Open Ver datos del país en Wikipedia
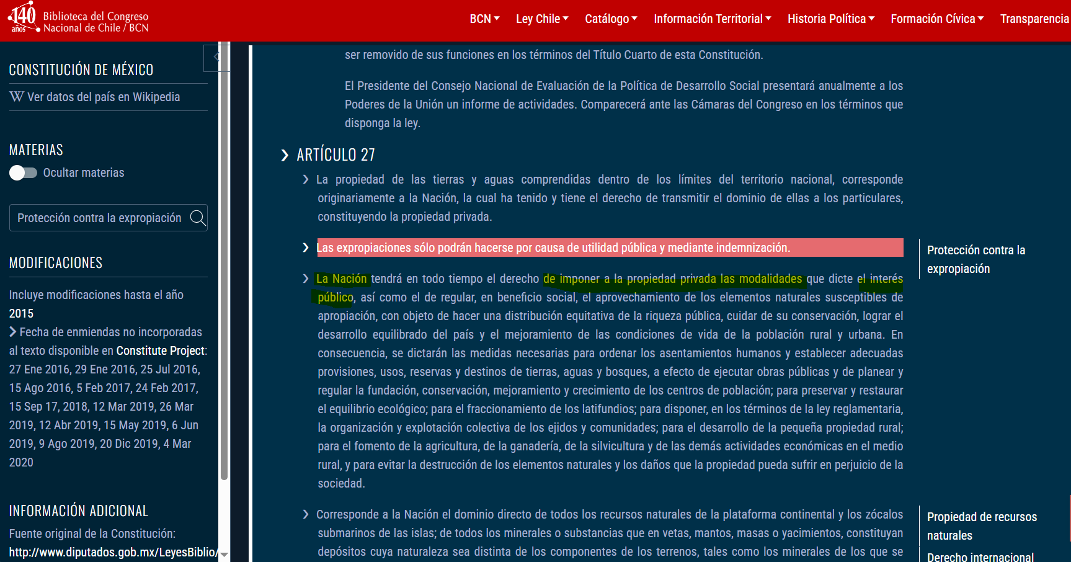This screenshot has width=1071, height=562. pyautogui.click(x=104, y=97)
